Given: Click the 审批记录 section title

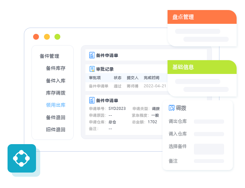Looking at the screenshot, I should (105, 69).
